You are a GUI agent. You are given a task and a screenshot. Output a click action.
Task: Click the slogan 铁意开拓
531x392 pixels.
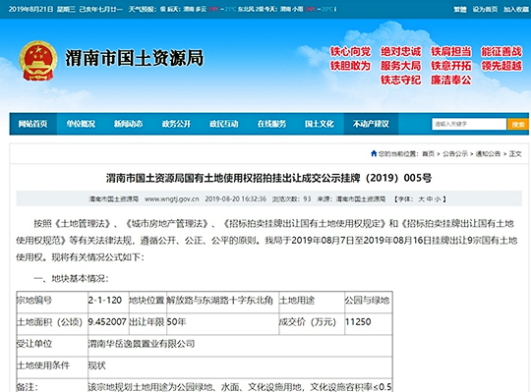tap(451, 66)
